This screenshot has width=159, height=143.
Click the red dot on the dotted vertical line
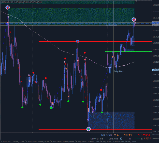click(x=33, y=73)
